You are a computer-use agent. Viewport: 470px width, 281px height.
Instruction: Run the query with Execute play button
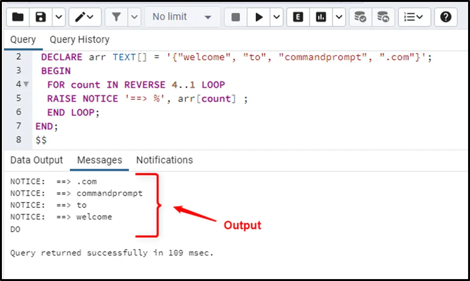click(x=259, y=17)
